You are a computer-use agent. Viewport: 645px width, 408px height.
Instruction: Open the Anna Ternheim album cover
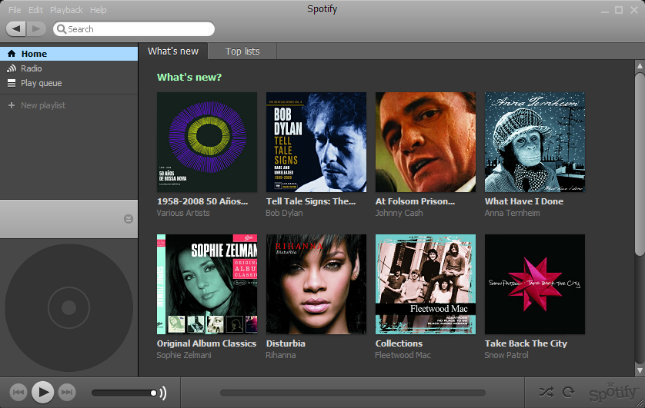coord(535,142)
